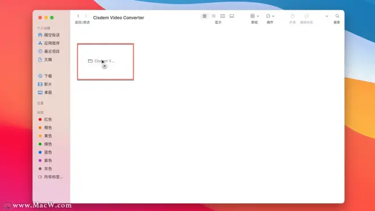Open Downloads (下载) in sidebar
This screenshot has height=211, width=375.
click(x=45, y=76)
